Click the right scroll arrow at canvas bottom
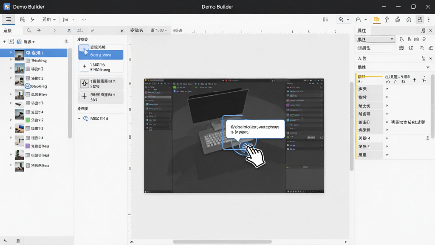Image resolution: width=435 pixels, height=245 pixels. coord(346,242)
